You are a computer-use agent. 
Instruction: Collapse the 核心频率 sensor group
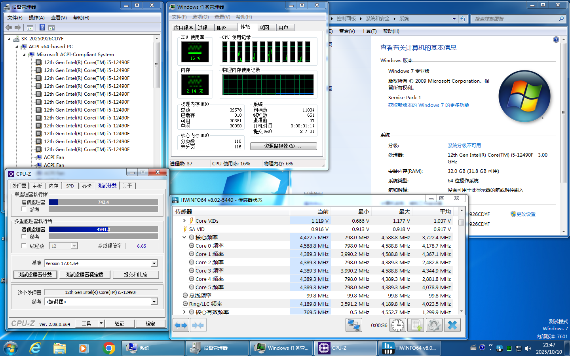pyautogui.click(x=184, y=237)
